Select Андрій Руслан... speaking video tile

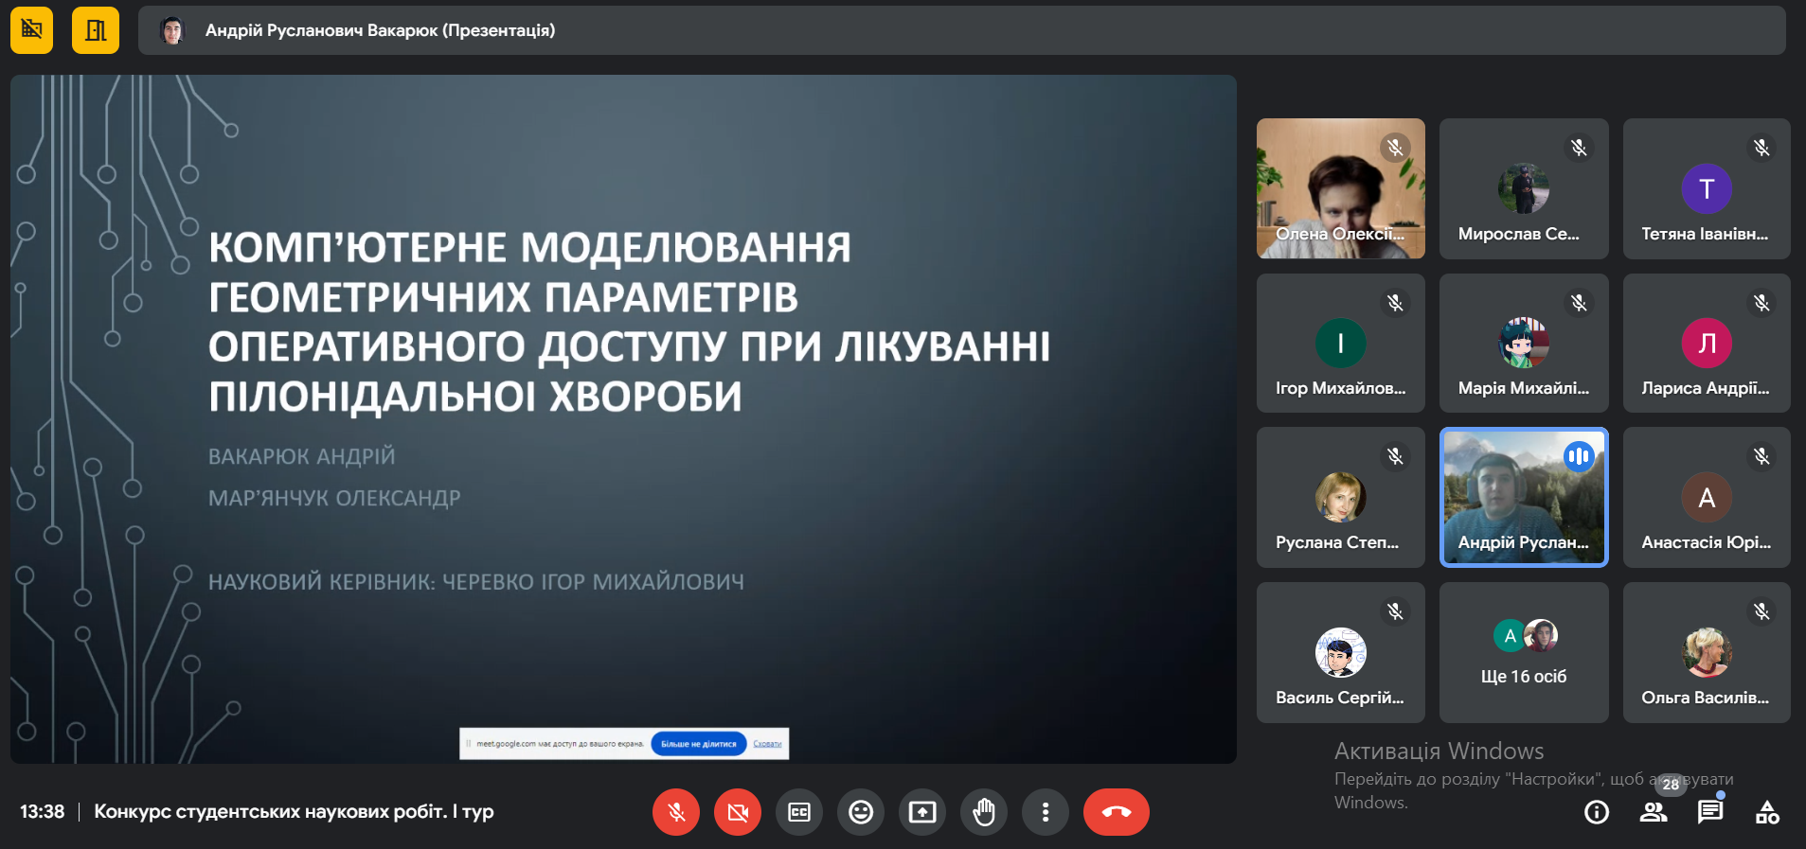(1524, 497)
